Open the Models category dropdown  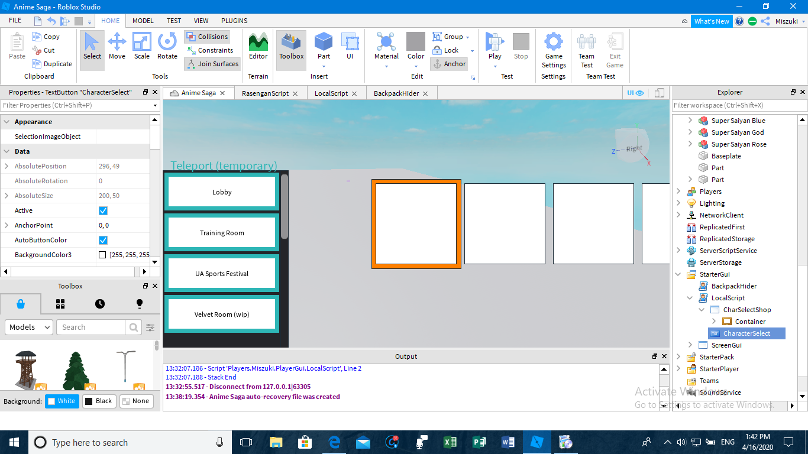[x=29, y=327]
